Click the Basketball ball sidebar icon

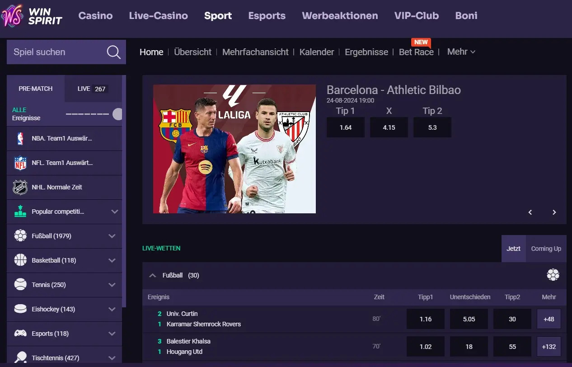tap(20, 260)
